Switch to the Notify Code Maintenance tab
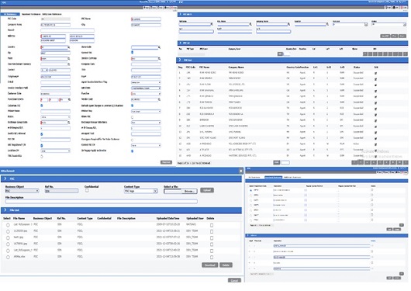Viewport: 411px width, 291px height. 52,14
